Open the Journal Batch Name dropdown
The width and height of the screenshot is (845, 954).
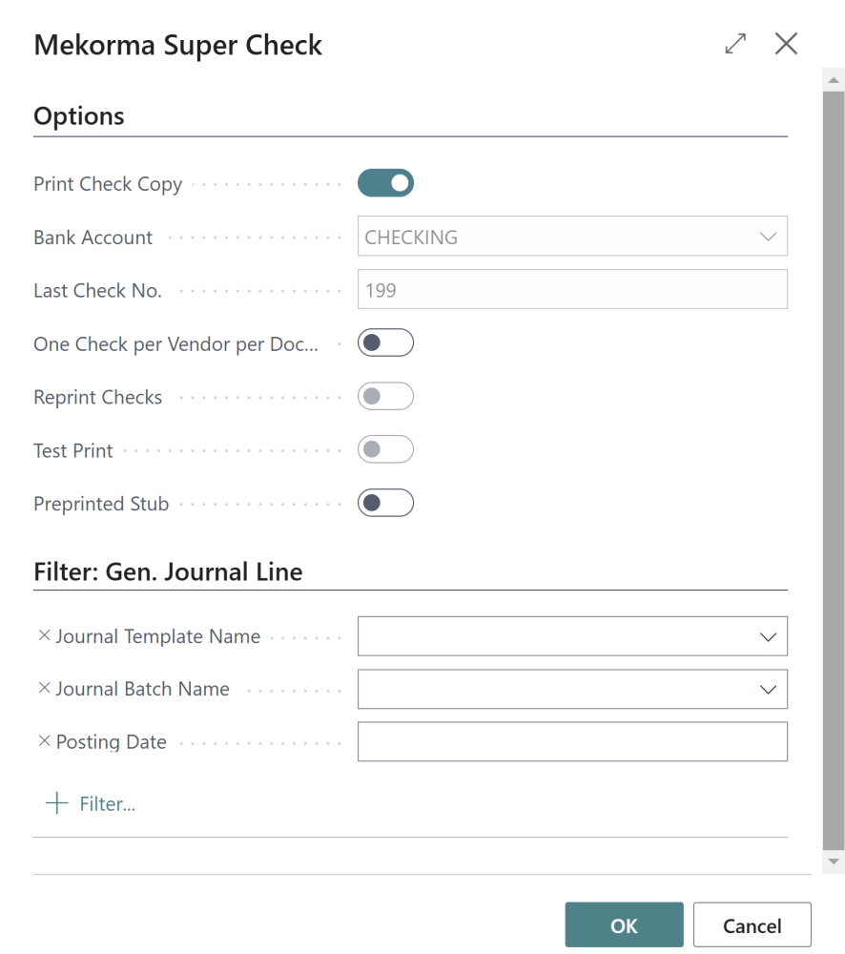(x=769, y=689)
